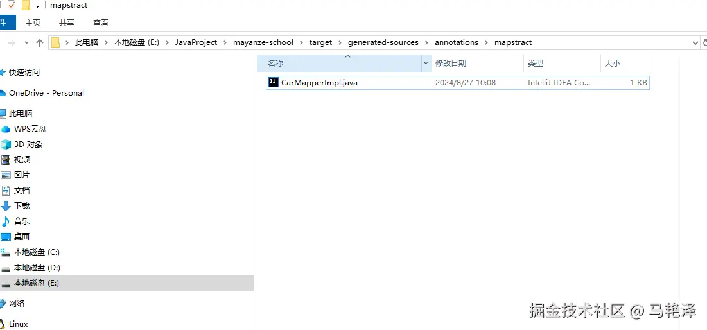Click the 音乐 music note icon
Image resolution: width=707 pixels, height=330 pixels.
coord(5,221)
